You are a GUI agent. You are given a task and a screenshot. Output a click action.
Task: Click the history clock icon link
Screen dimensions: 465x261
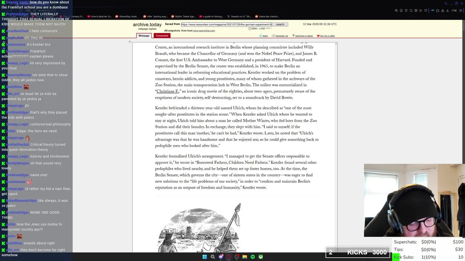pos(253,28)
